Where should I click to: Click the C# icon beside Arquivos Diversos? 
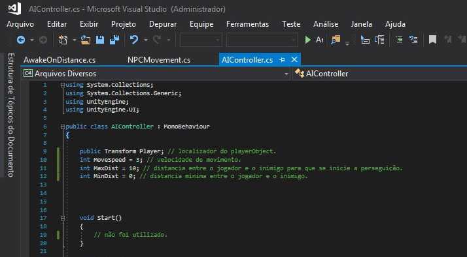click(x=28, y=73)
